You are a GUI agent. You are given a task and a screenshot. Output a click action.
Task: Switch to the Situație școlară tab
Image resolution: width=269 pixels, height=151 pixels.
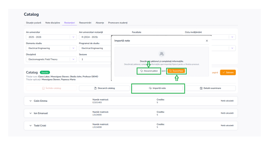[34, 23]
